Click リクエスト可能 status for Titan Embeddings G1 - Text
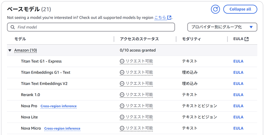Image resolution: width=264 pixels, height=135 pixels. [x=139, y=72]
